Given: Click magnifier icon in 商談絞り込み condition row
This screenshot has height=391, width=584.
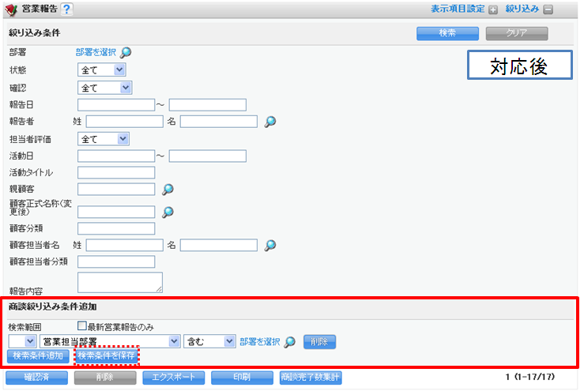Looking at the screenshot, I should pos(290,341).
